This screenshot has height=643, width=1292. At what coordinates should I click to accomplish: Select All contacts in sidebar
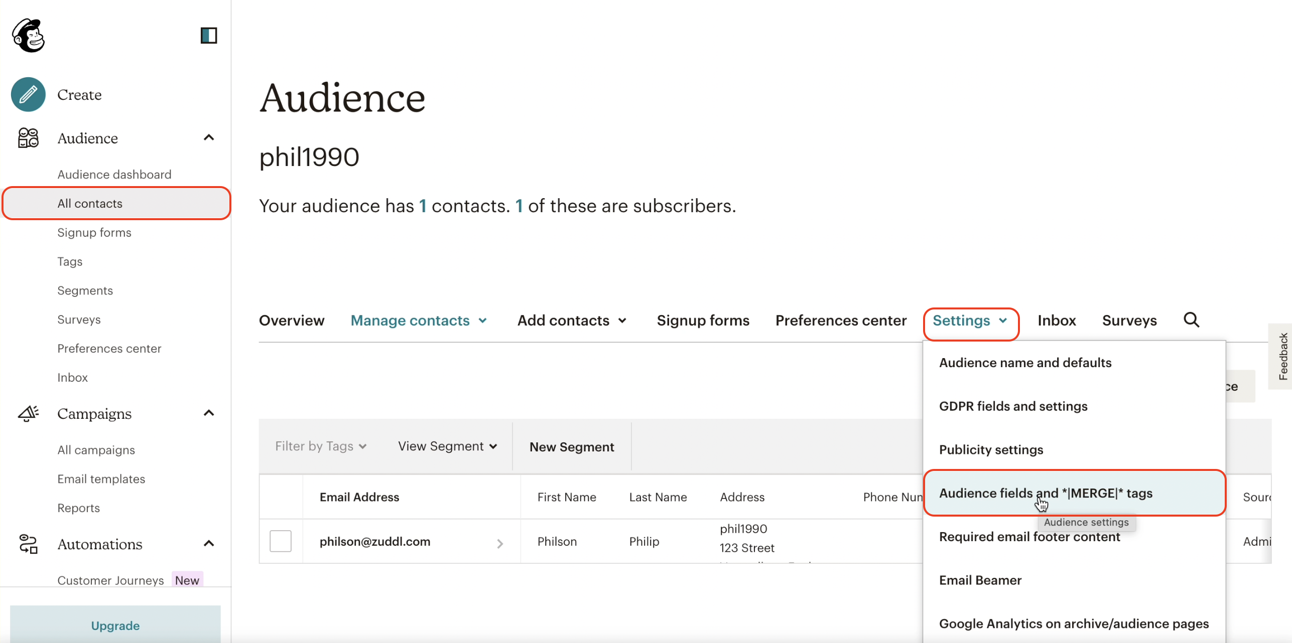tap(116, 203)
